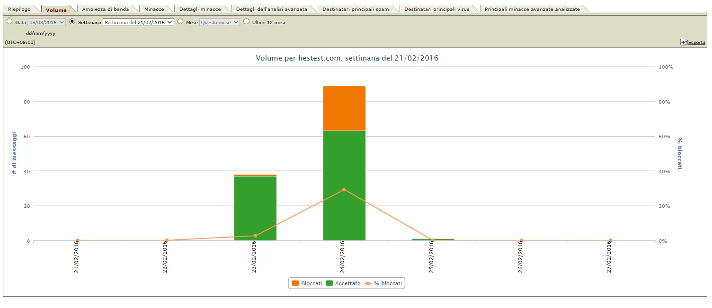Click the green accepted bar for 23/02/2016
712x308 pixels.
point(255,208)
